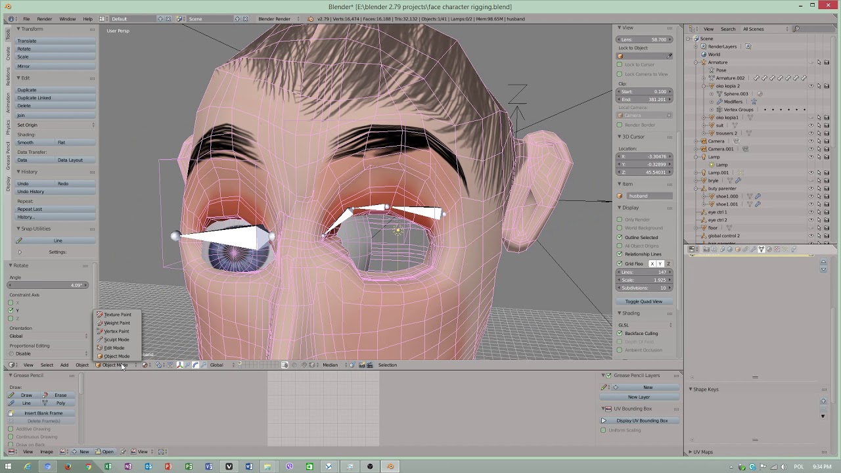Open the Object Mode dropdown in header

pyautogui.click(x=117, y=365)
